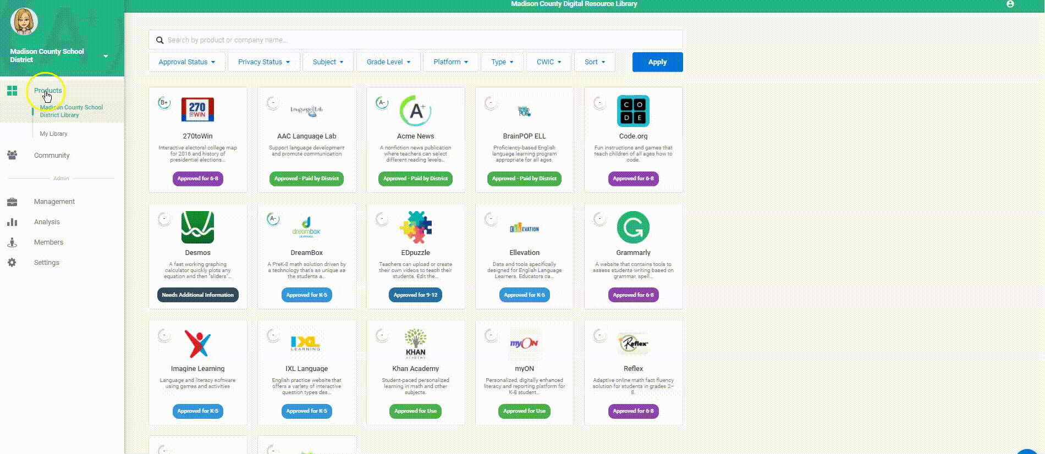
Task: Open the Platform filter dropdown
Action: 451,62
